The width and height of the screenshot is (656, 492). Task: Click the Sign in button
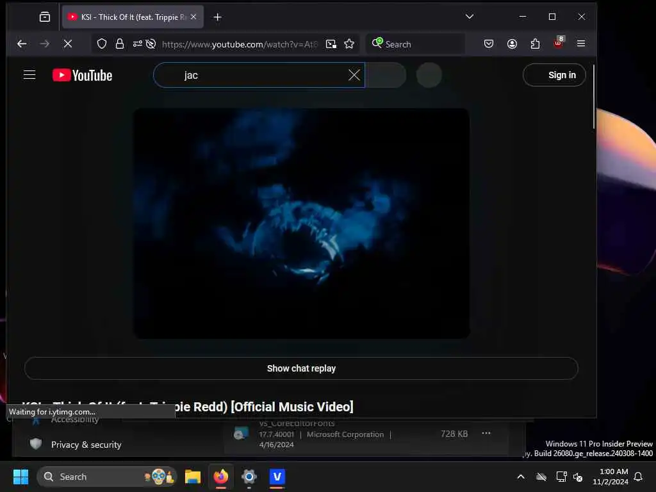pos(554,76)
